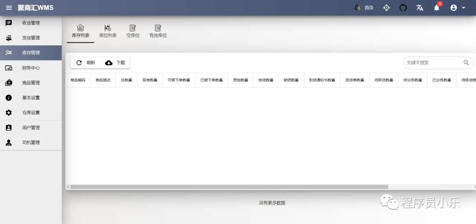
Task: Select 司机管理 in the sidebar
Action: tap(31, 142)
